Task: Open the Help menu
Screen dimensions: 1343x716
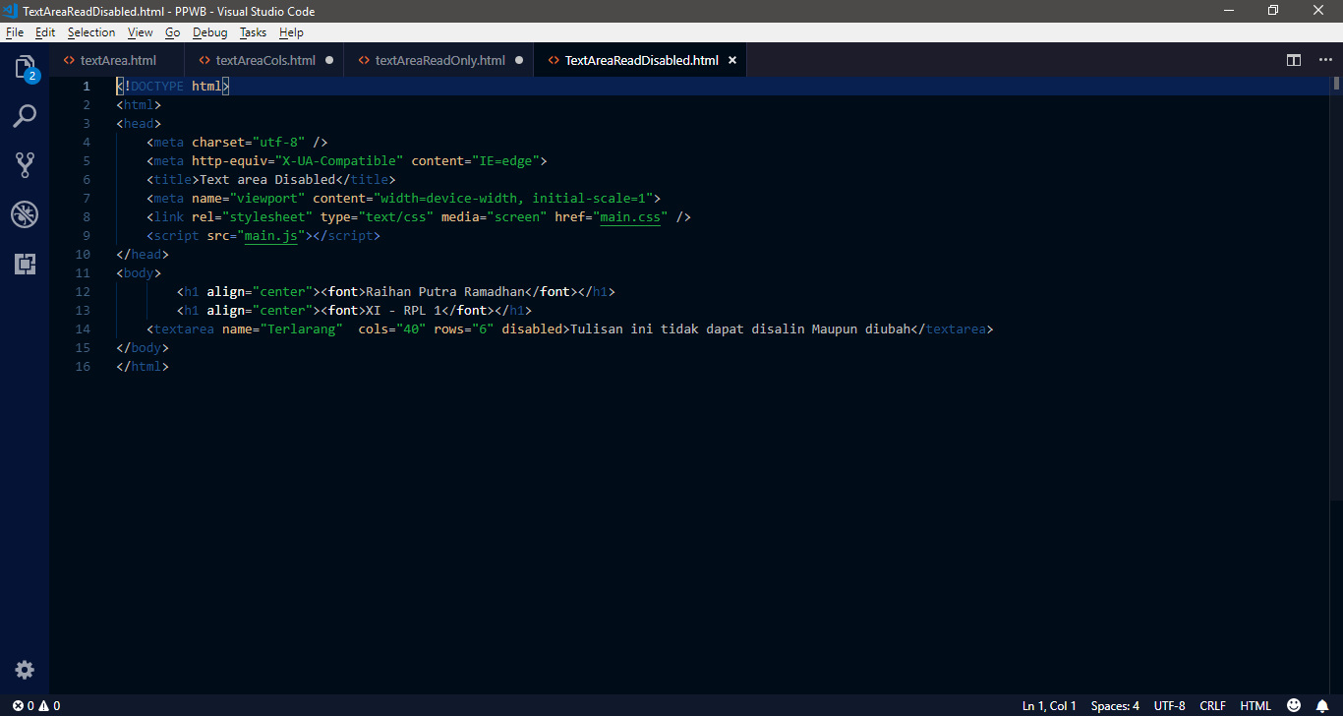Action: 291,32
